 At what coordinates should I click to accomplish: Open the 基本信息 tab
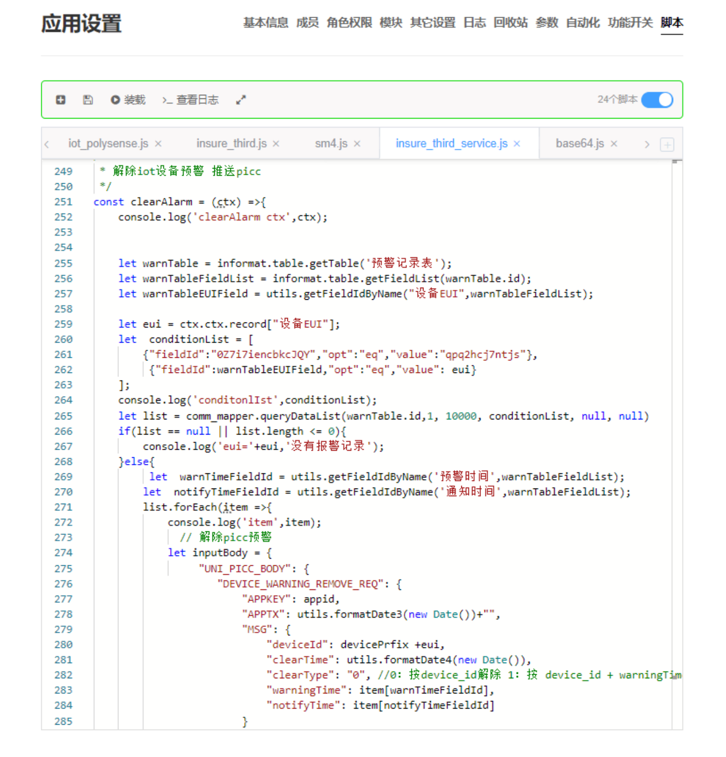point(266,23)
